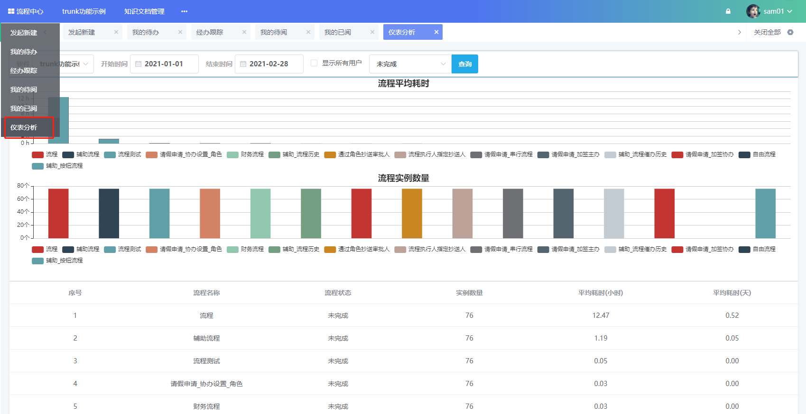Close the 我的待阅 tab
This screenshot has width=806, height=414.
coord(308,32)
